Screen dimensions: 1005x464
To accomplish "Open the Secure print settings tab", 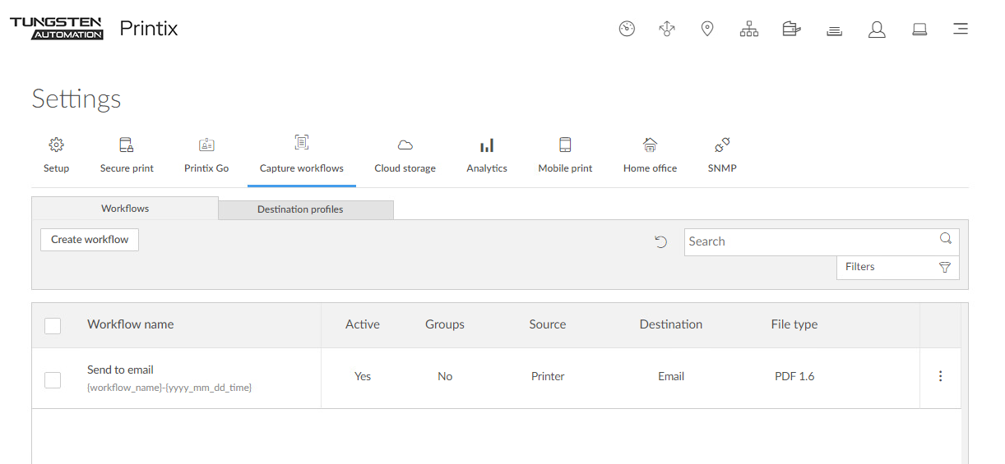I will coord(127,154).
